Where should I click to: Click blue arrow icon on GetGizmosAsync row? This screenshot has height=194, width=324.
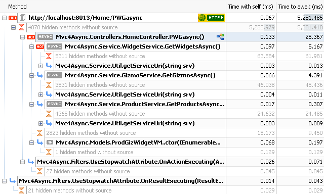[x=40, y=75]
